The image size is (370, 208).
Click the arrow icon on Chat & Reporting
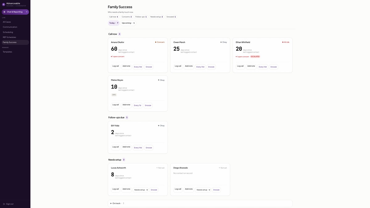click(x=27, y=12)
